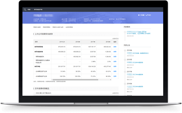Click the star favorite icon in the header
Image resolution: width=182 pixels, height=113 pixels.
point(139,15)
